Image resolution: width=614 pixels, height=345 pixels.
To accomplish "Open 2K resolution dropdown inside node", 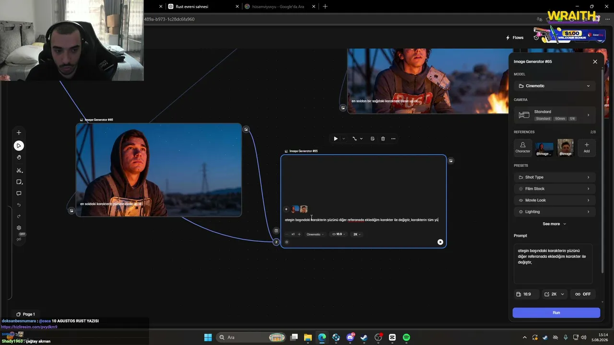I will point(357,234).
